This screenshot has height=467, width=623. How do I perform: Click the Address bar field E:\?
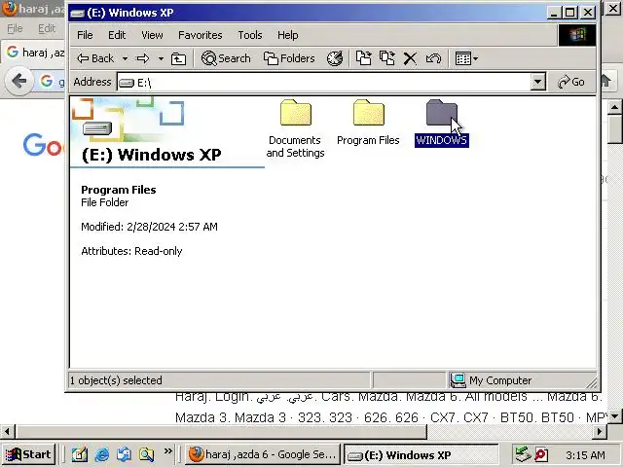click(324, 82)
